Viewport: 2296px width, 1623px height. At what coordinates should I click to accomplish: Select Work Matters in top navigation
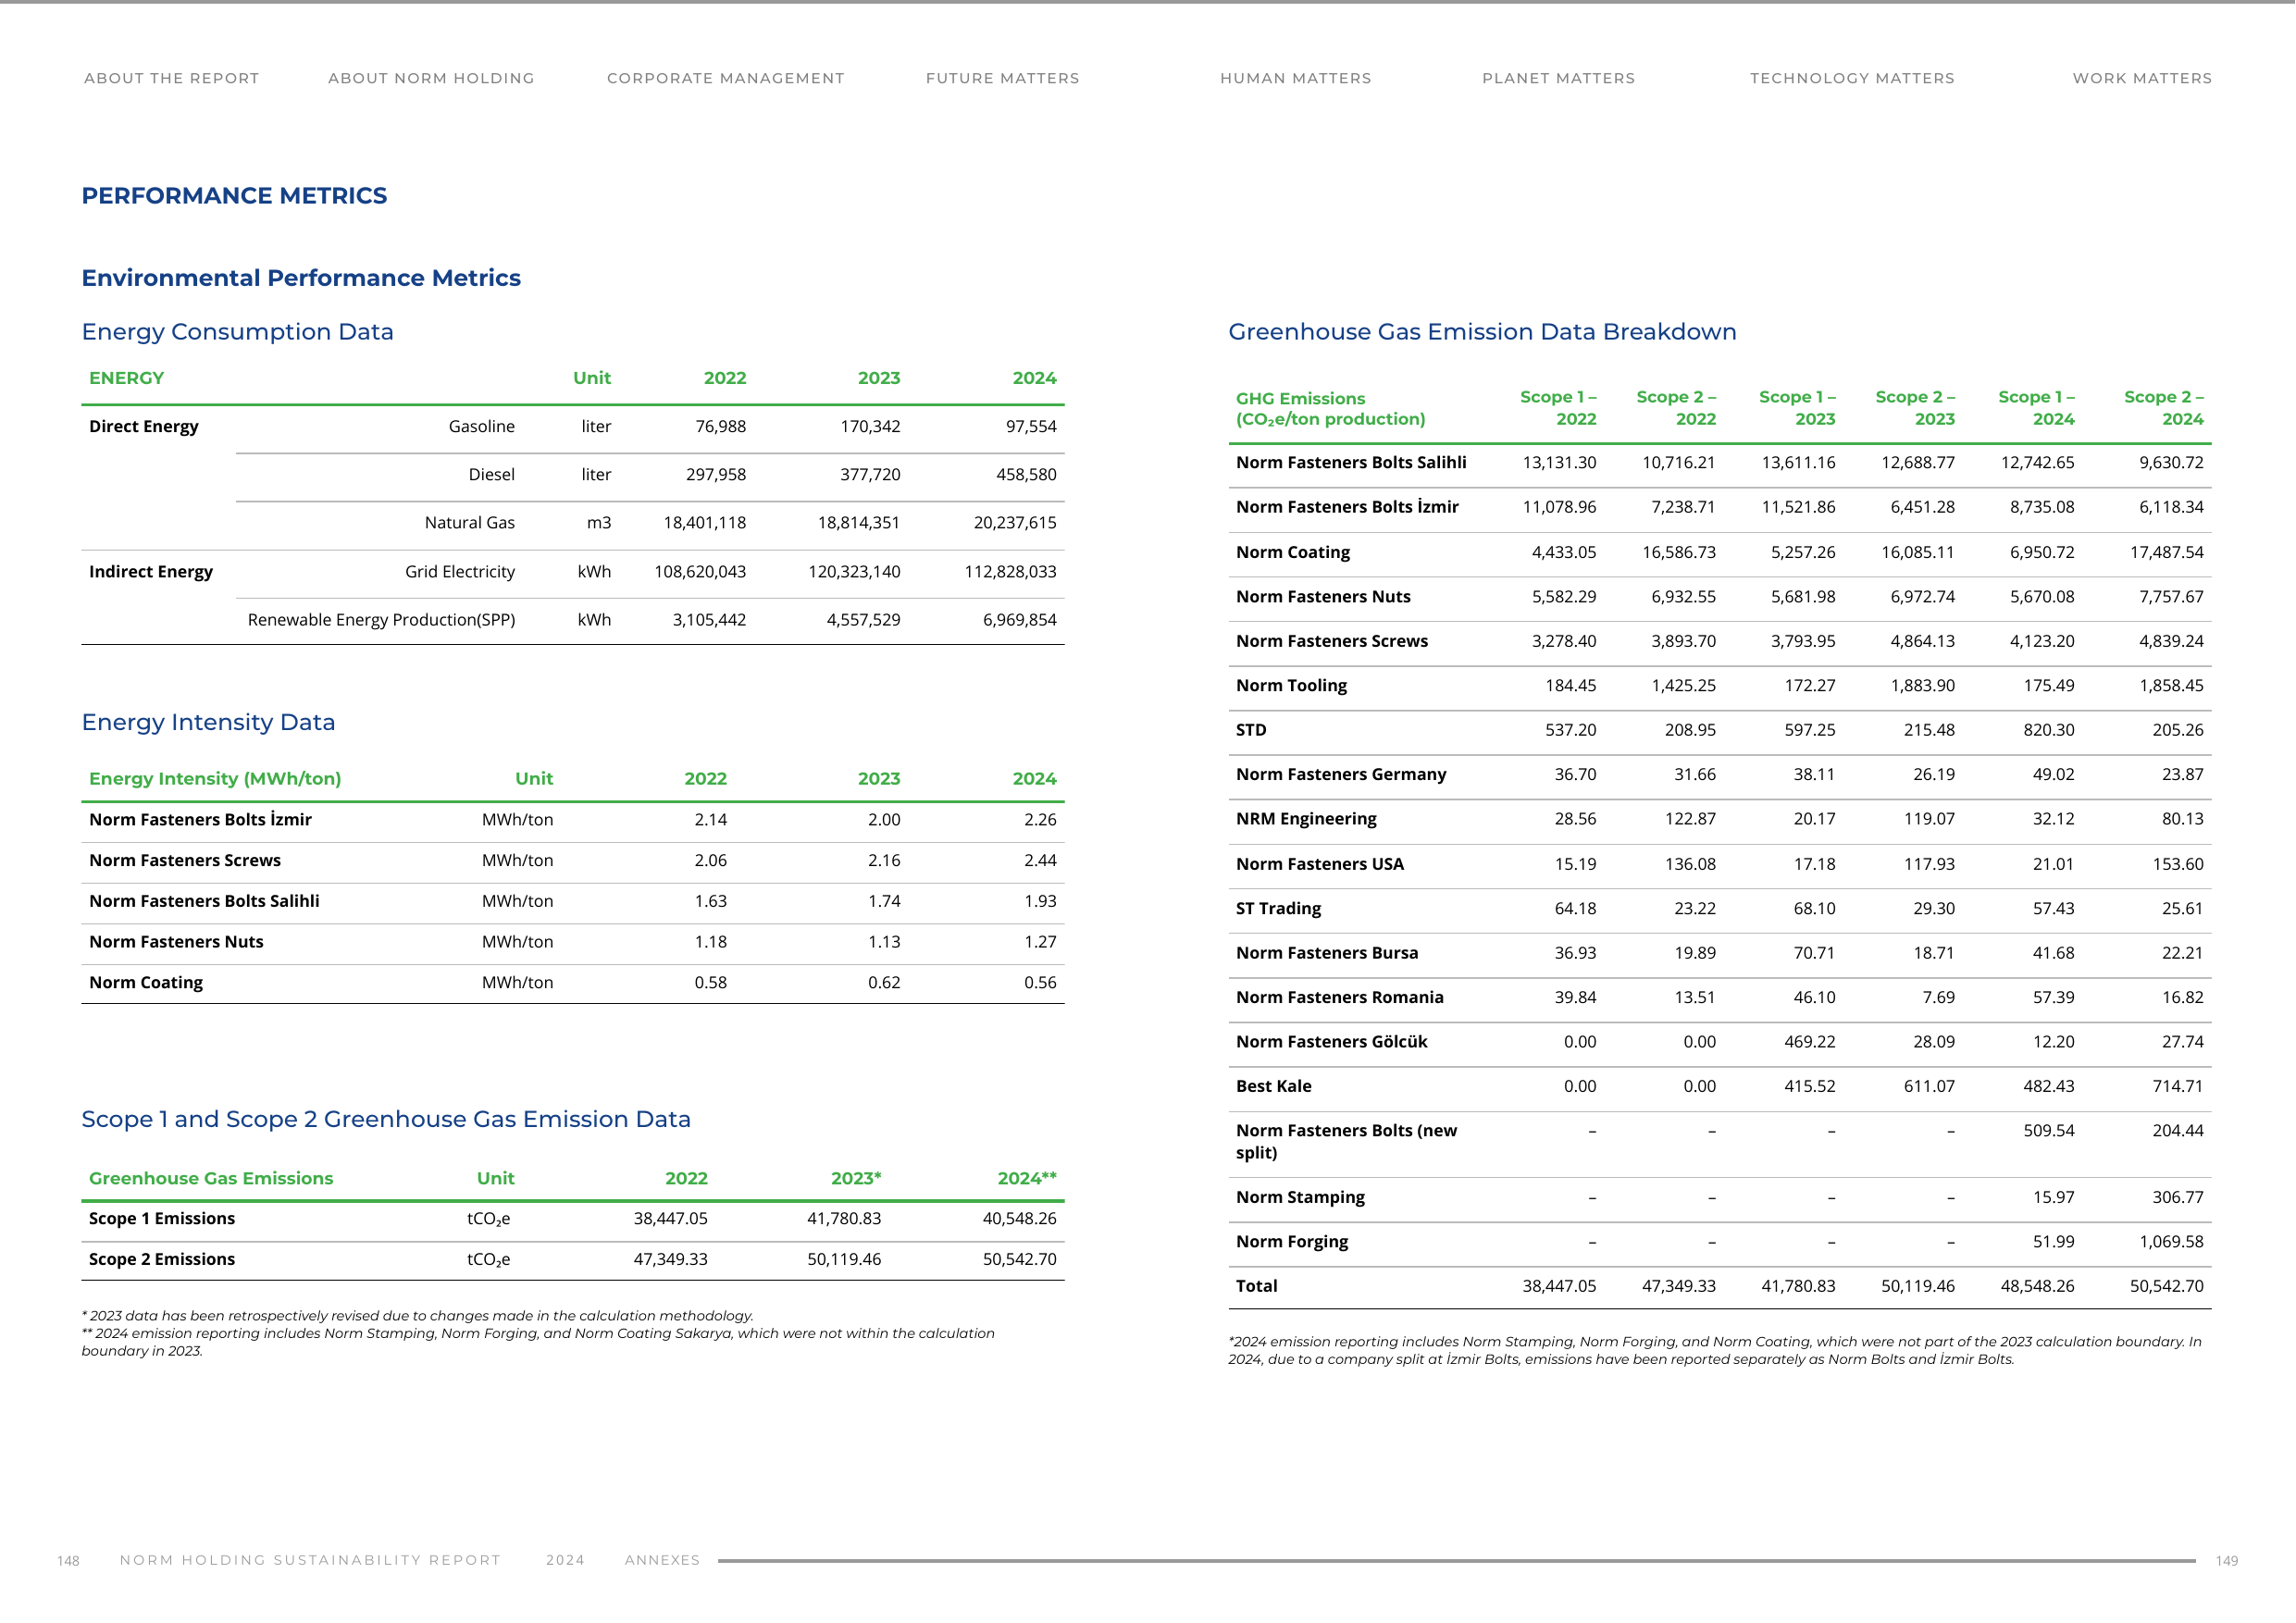click(2141, 78)
